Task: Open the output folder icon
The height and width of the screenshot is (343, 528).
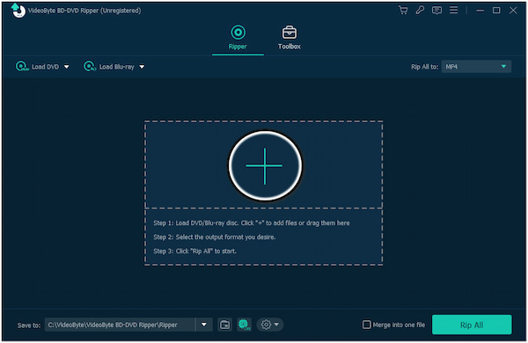Action: click(x=224, y=325)
